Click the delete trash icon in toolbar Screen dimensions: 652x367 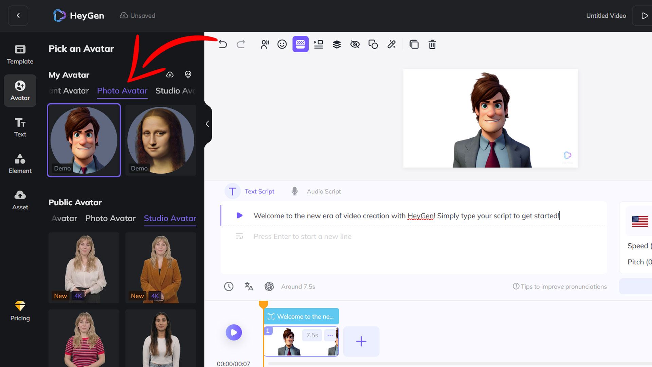[432, 44]
